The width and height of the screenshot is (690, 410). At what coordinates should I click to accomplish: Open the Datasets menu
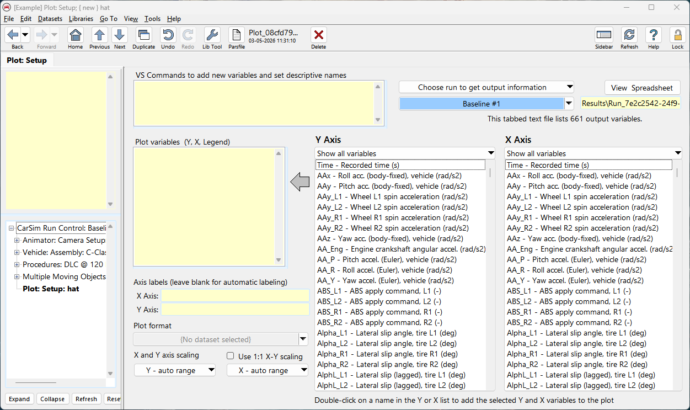[x=50, y=19]
